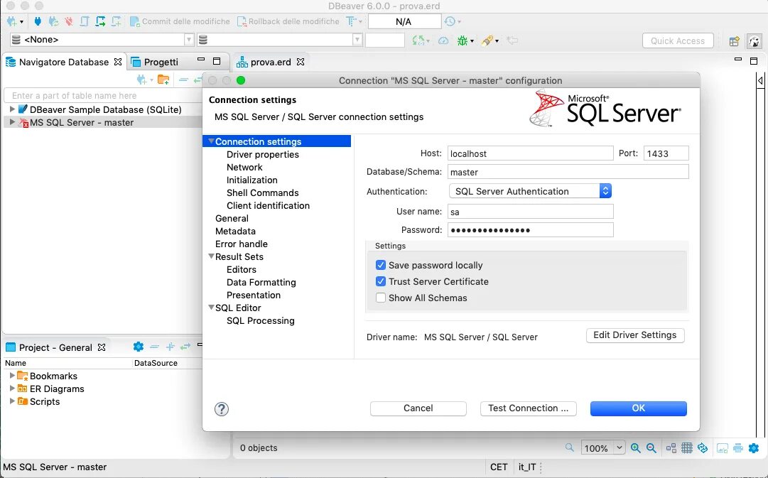Open the Metadata settings page
The image size is (768, 478).
coord(235,231)
